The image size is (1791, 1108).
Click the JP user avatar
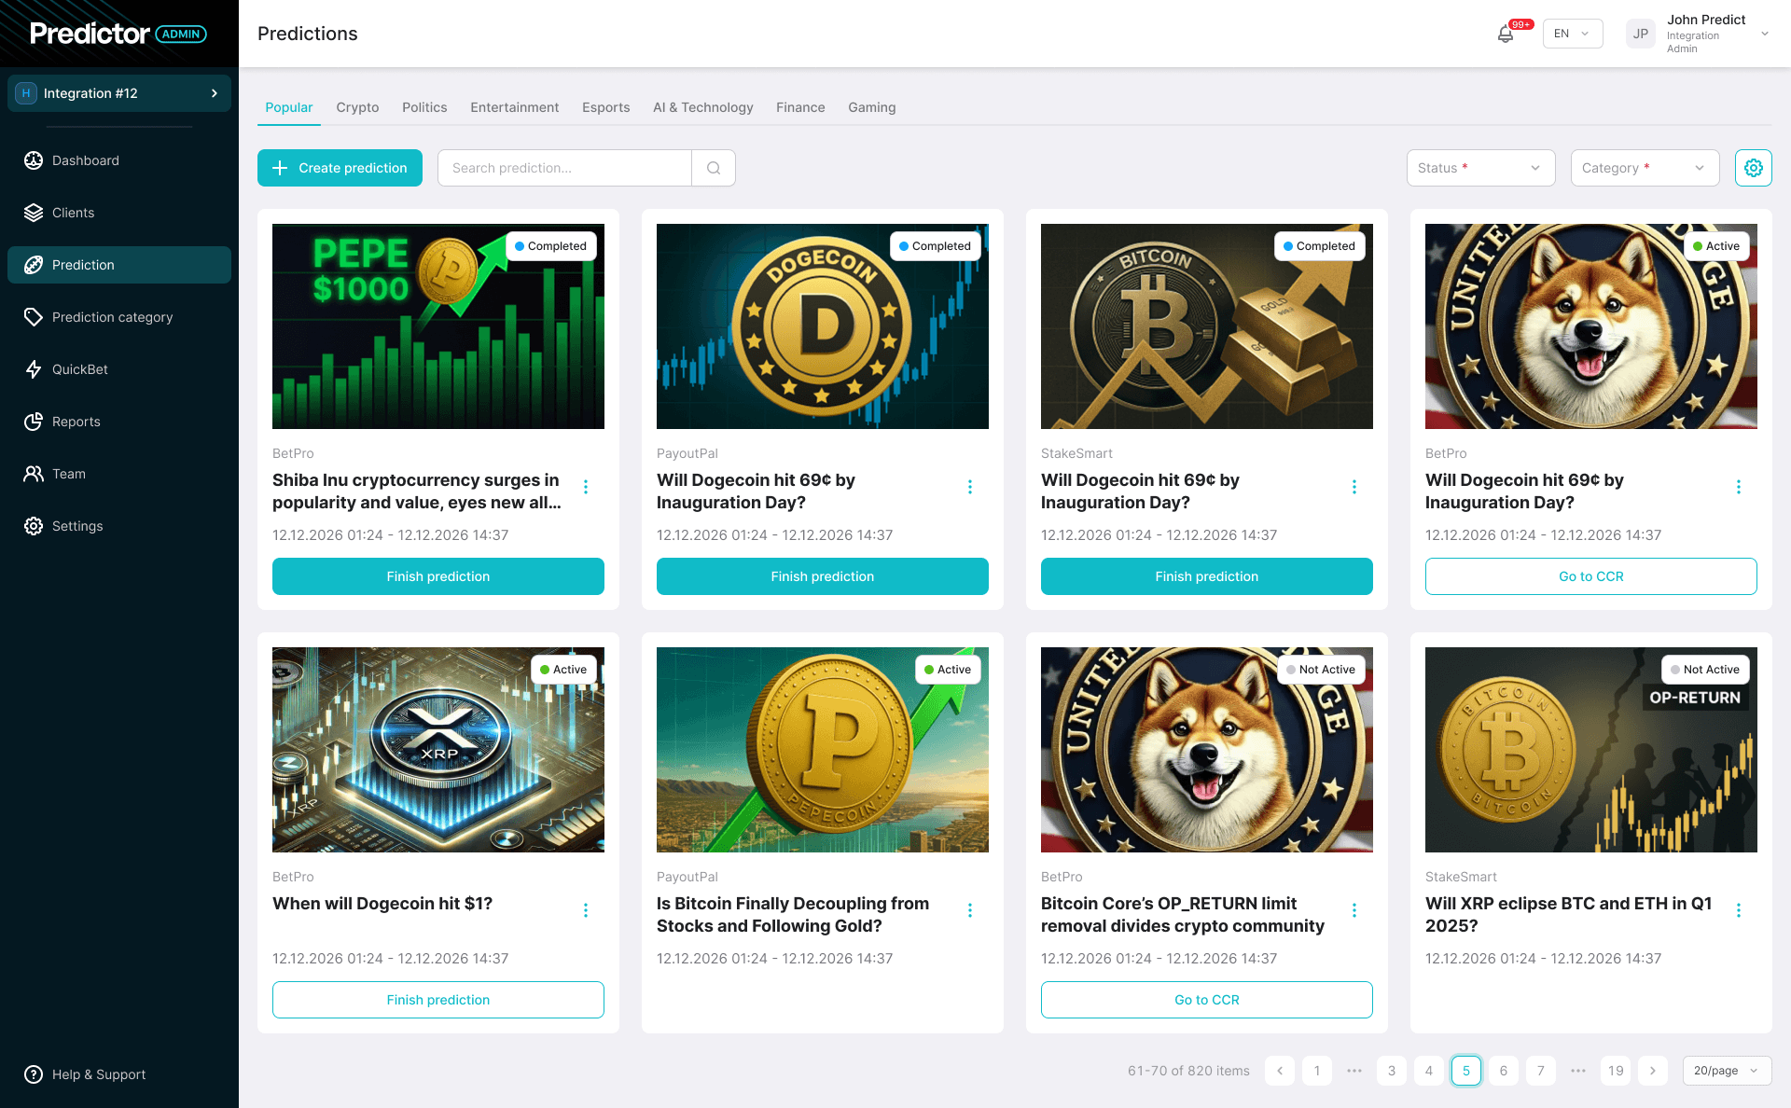point(1641,34)
